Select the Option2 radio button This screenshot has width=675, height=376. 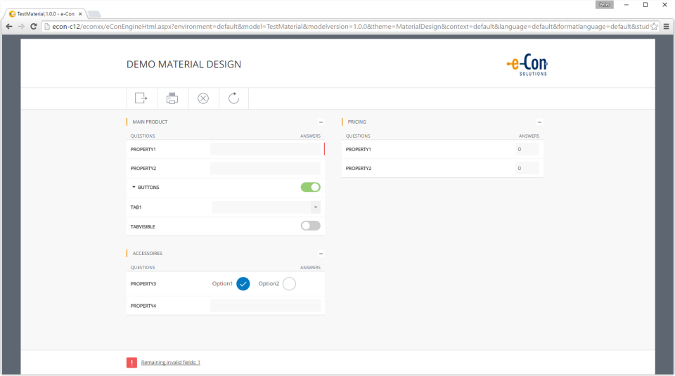pos(289,284)
